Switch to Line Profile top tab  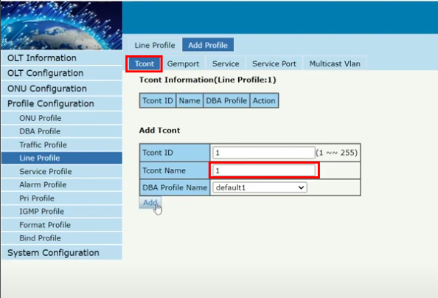point(155,45)
